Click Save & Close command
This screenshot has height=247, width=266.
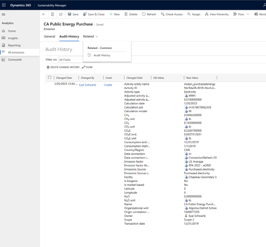(x=94, y=14)
